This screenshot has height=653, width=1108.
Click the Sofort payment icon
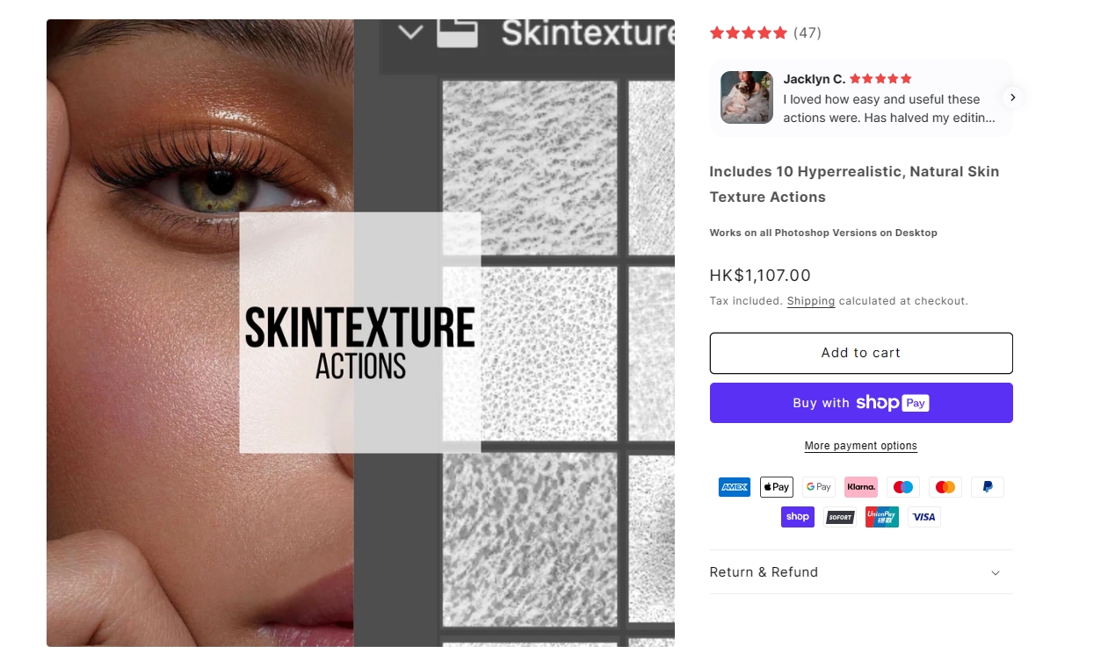pos(840,517)
